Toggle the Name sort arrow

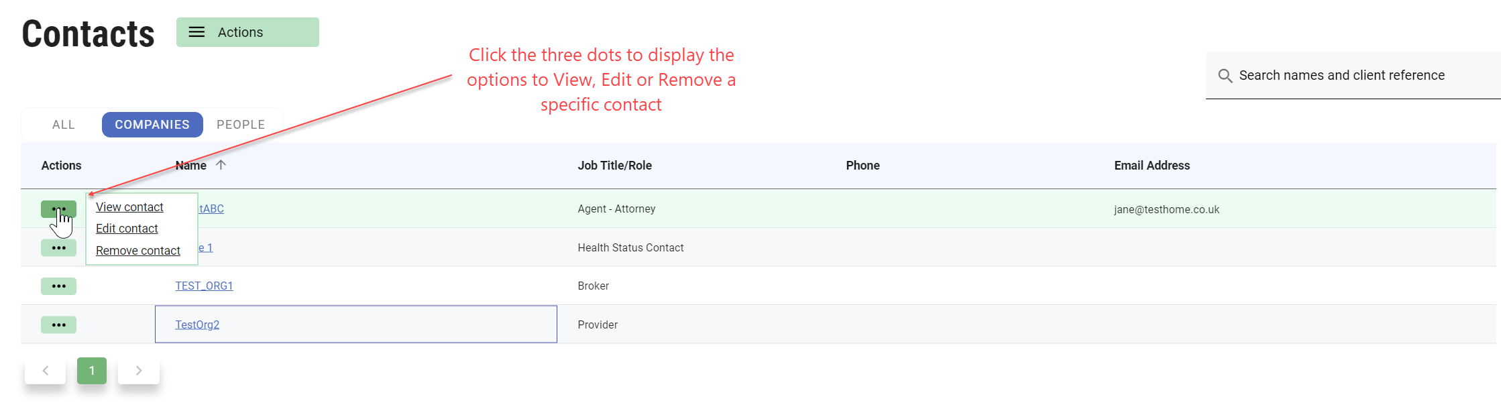[221, 165]
